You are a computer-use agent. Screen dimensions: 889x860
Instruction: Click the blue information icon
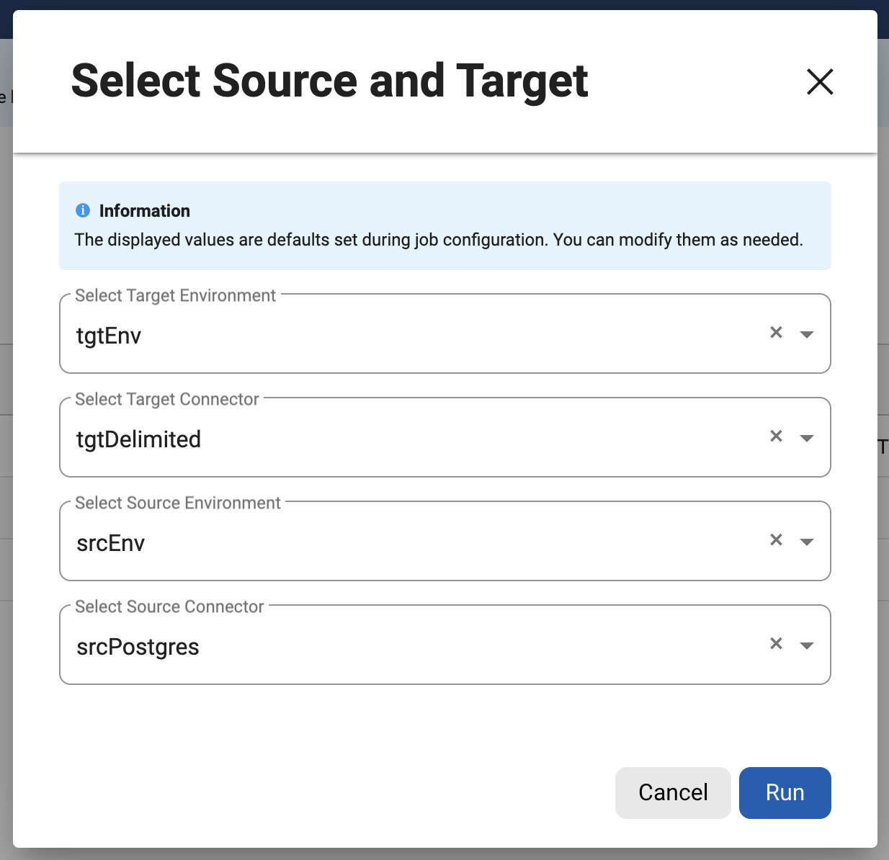pyautogui.click(x=83, y=210)
